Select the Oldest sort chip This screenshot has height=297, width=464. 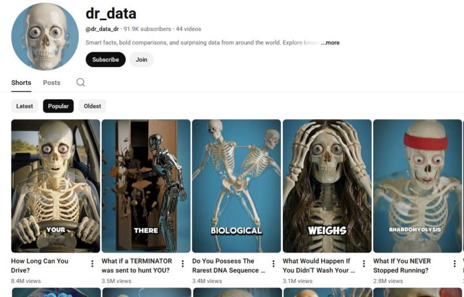[92, 106]
